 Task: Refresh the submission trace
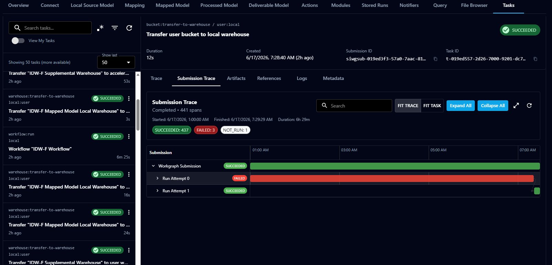529,105
